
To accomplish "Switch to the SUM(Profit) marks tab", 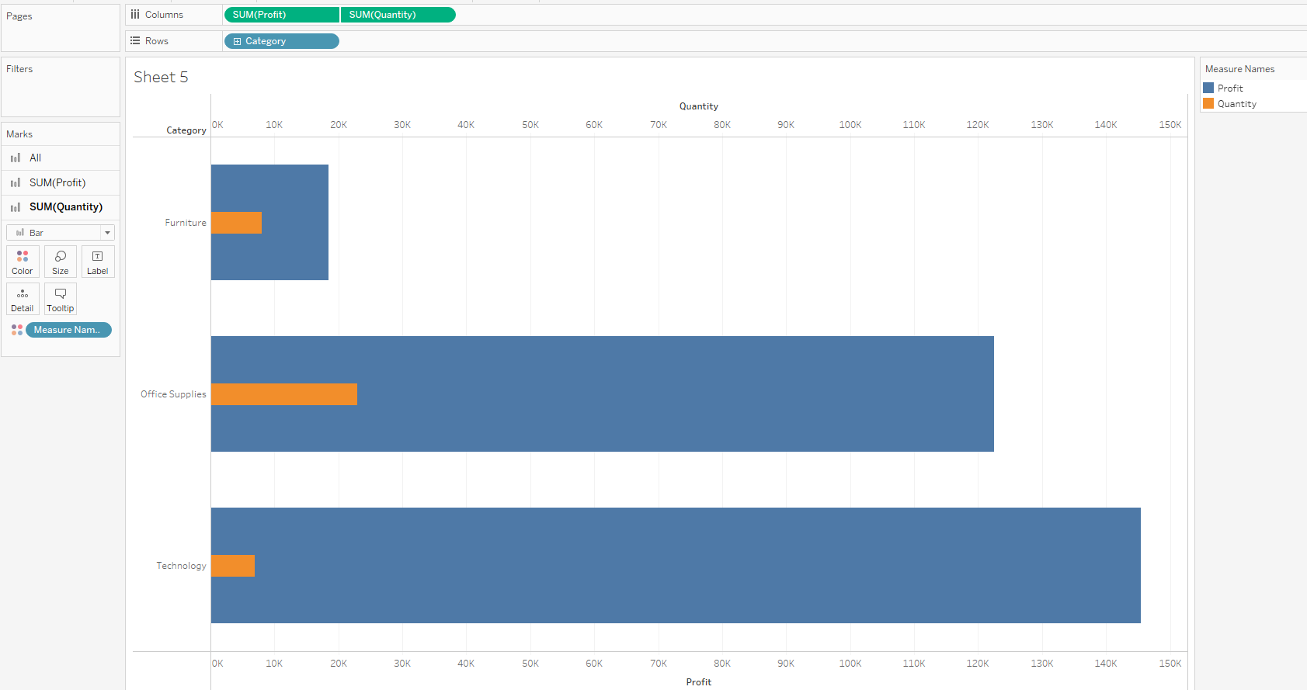I will tap(61, 182).
